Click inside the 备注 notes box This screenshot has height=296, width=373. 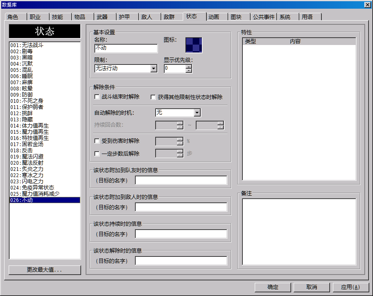tap(299, 232)
